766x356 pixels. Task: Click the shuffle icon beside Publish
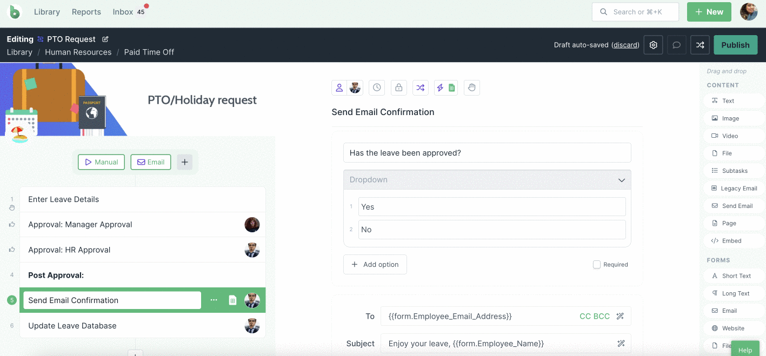tap(700, 45)
